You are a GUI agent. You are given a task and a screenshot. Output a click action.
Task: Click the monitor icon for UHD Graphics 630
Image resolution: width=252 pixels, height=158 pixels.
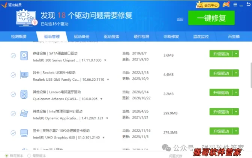tap(24, 133)
